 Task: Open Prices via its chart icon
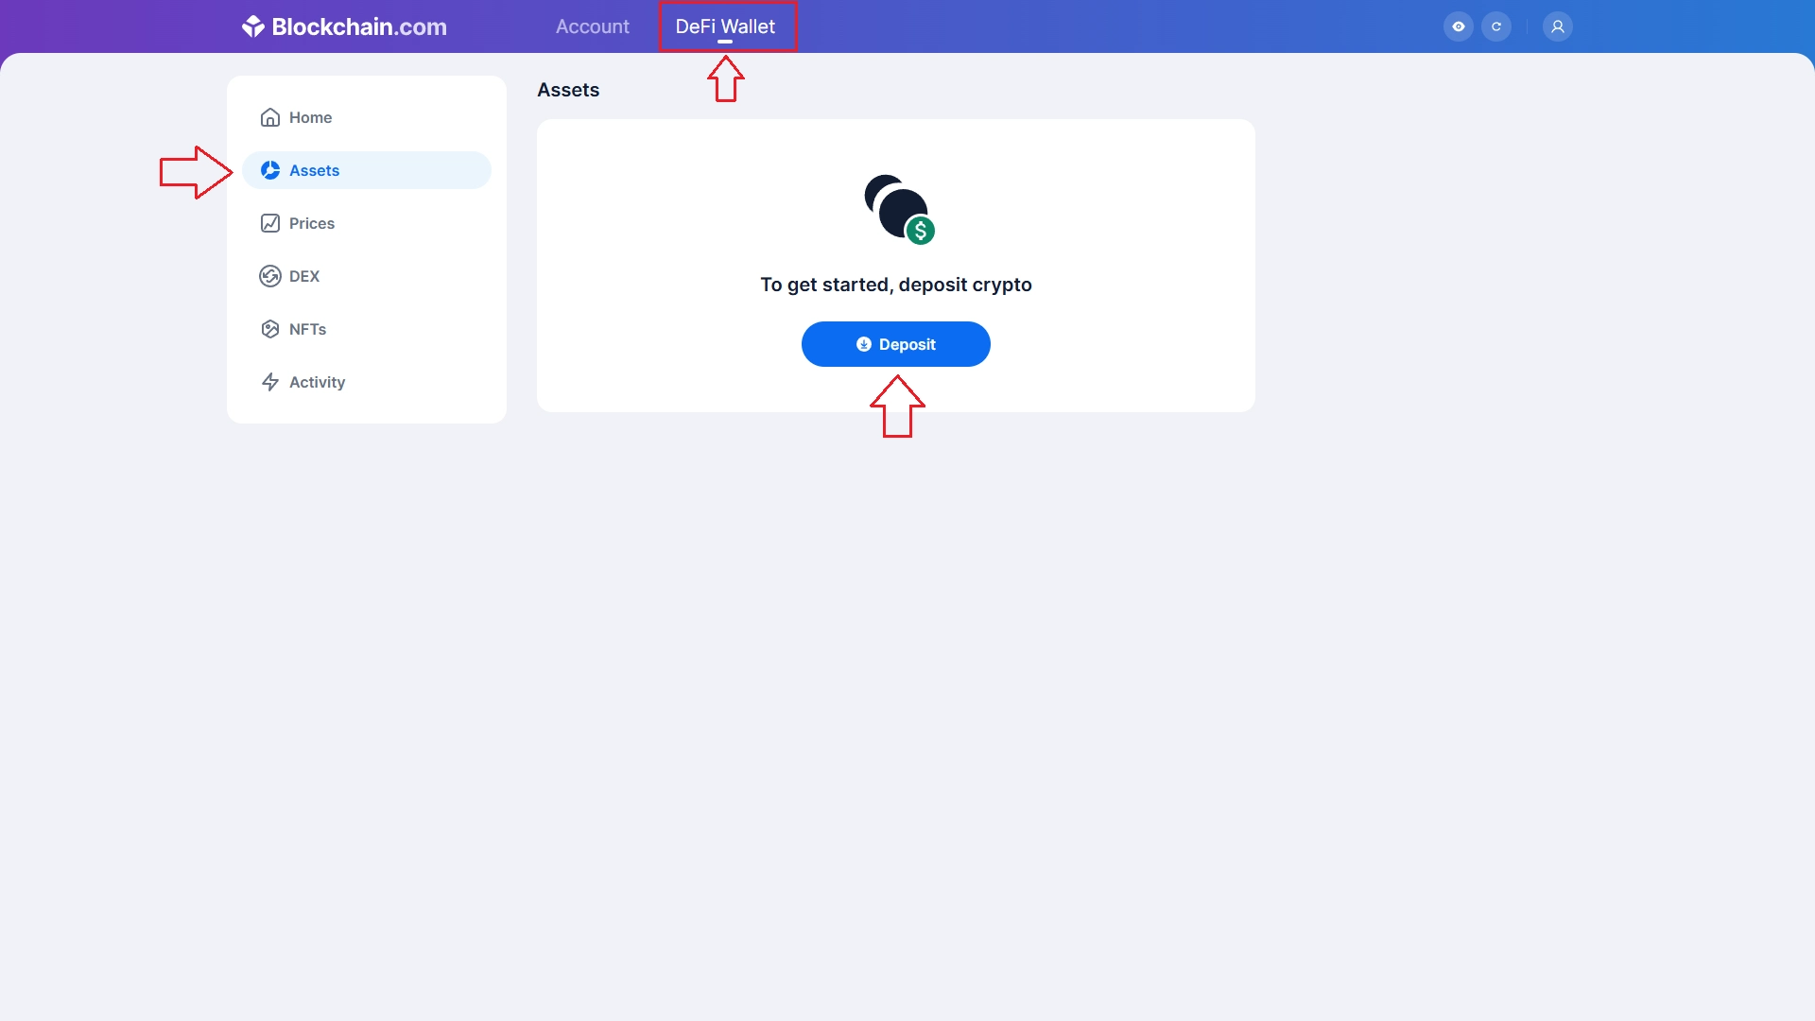click(x=270, y=223)
